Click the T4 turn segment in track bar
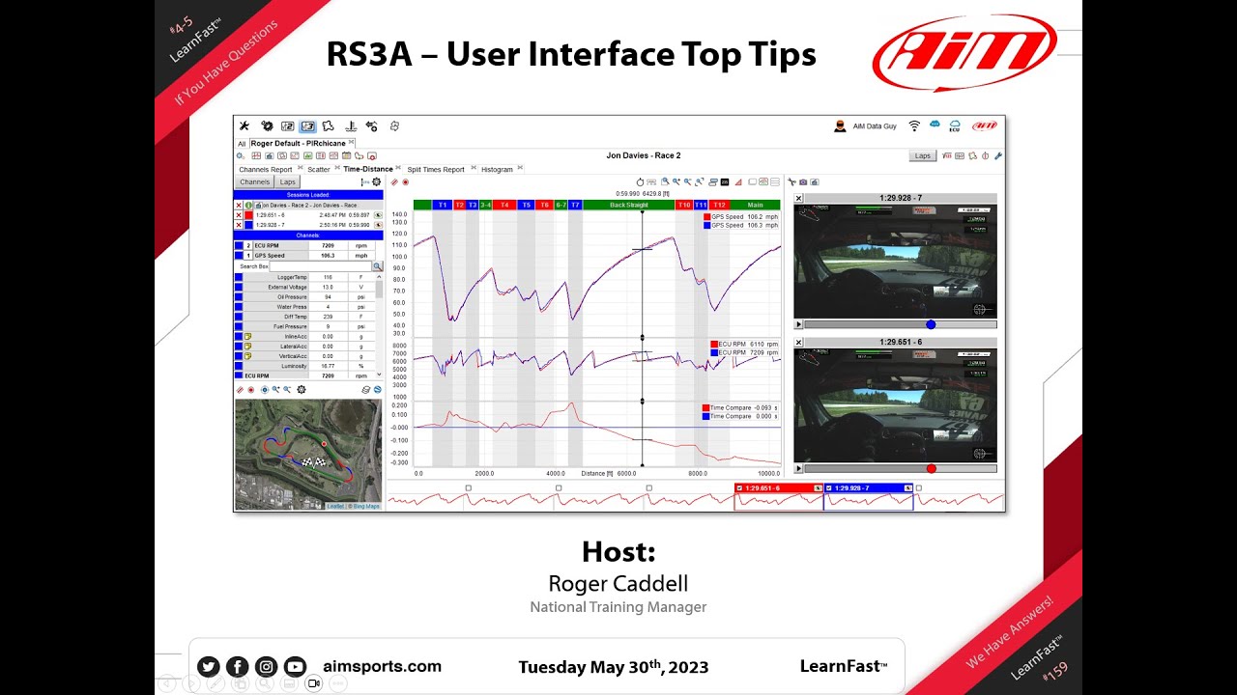The width and height of the screenshot is (1237, 695). click(x=504, y=205)
